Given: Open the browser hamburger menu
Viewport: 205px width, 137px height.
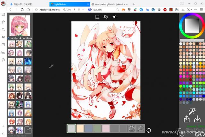Looking at the screenshot, I should point(201,10).
